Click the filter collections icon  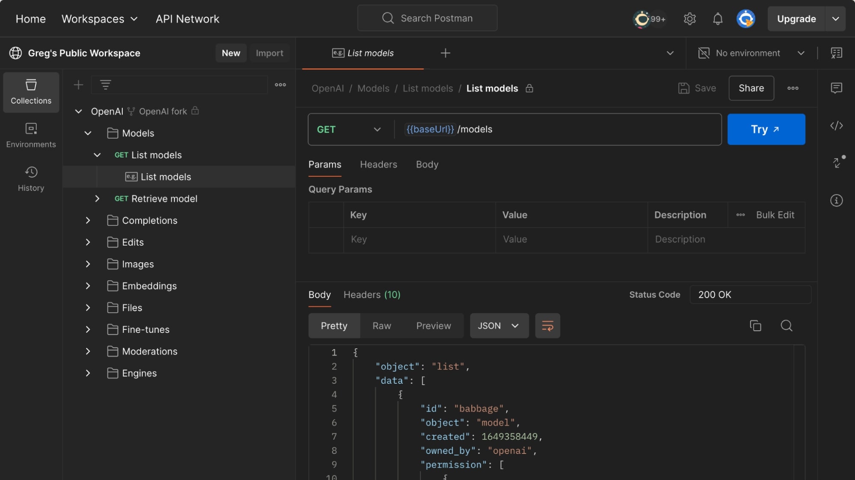tap(106, 85)
